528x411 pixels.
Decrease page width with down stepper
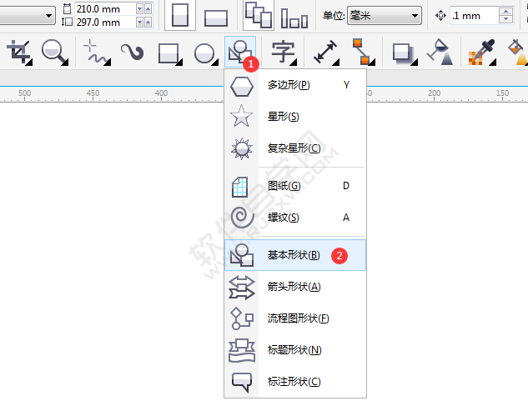pos(140,9)
